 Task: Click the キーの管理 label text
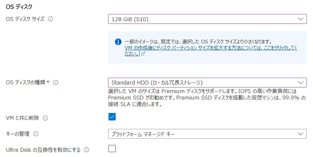[18, 133]
